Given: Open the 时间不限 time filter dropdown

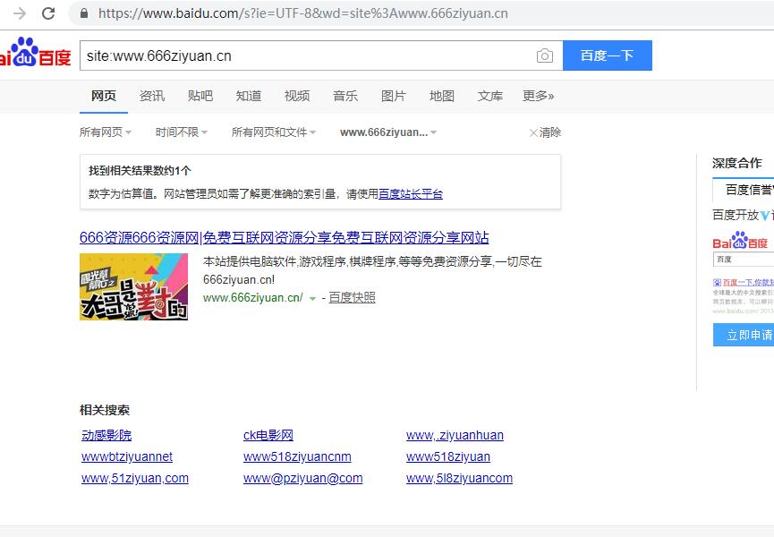Looking at the screenshot, I should (x=181, y=132).
